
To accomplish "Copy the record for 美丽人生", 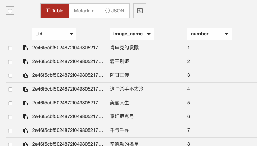I will (x=25, y=103).
